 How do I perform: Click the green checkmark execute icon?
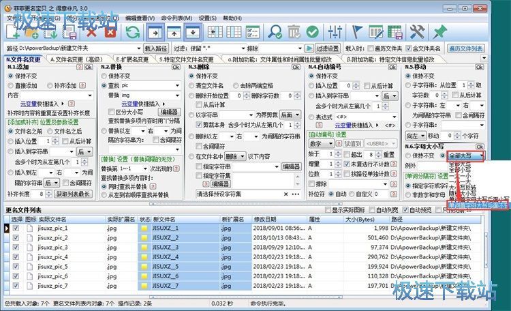pos(312,32)
